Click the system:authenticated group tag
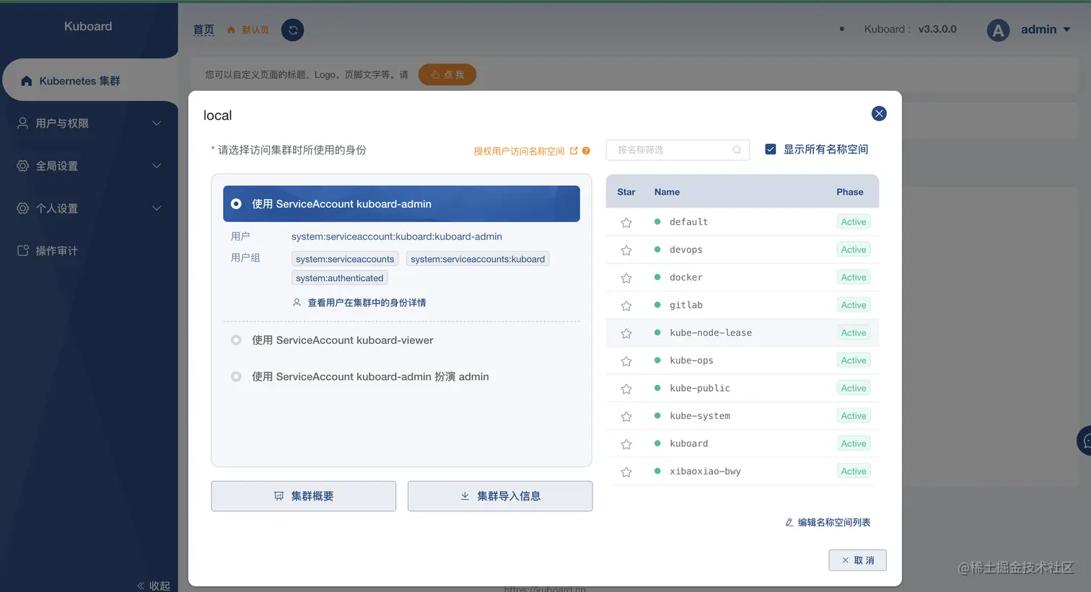The image size is (1091, 592). tap(340, 278)
